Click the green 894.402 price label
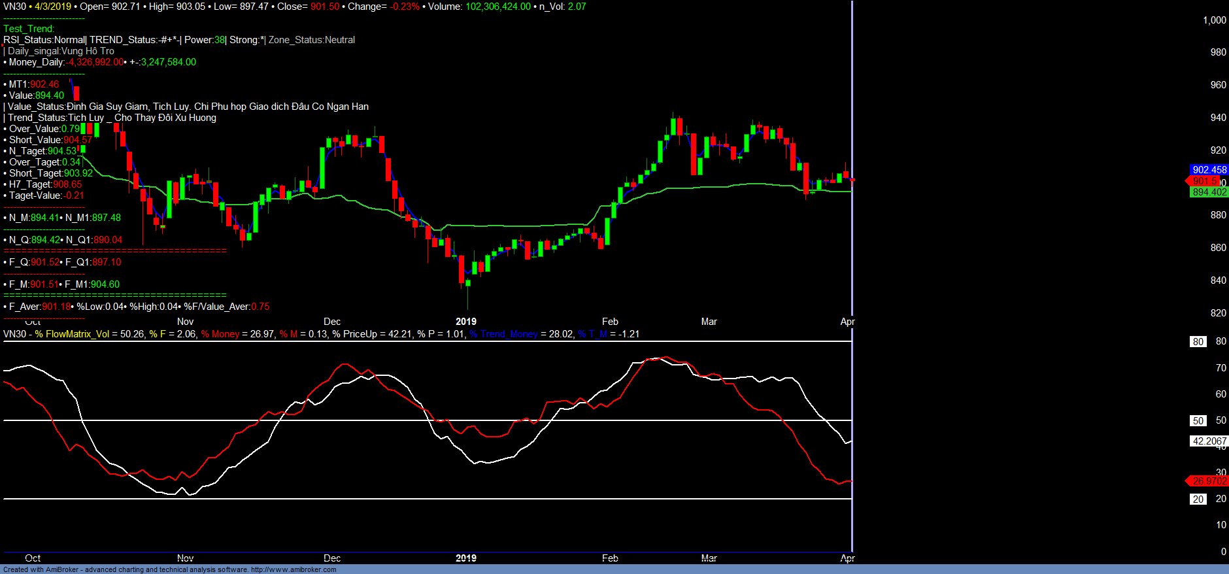The width and height of the screenshot is (1229, 574). point(1209,192)
